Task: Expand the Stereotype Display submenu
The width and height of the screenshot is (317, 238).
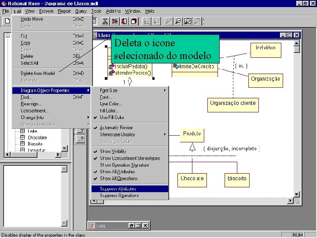Action: 130,134
